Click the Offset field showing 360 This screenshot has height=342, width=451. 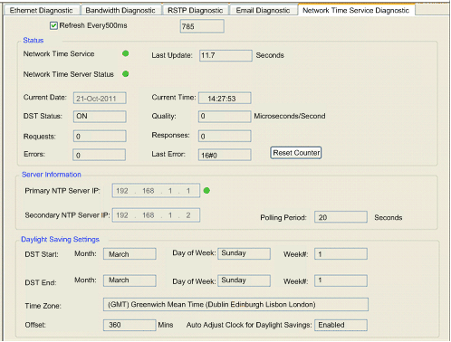(130, 325)
